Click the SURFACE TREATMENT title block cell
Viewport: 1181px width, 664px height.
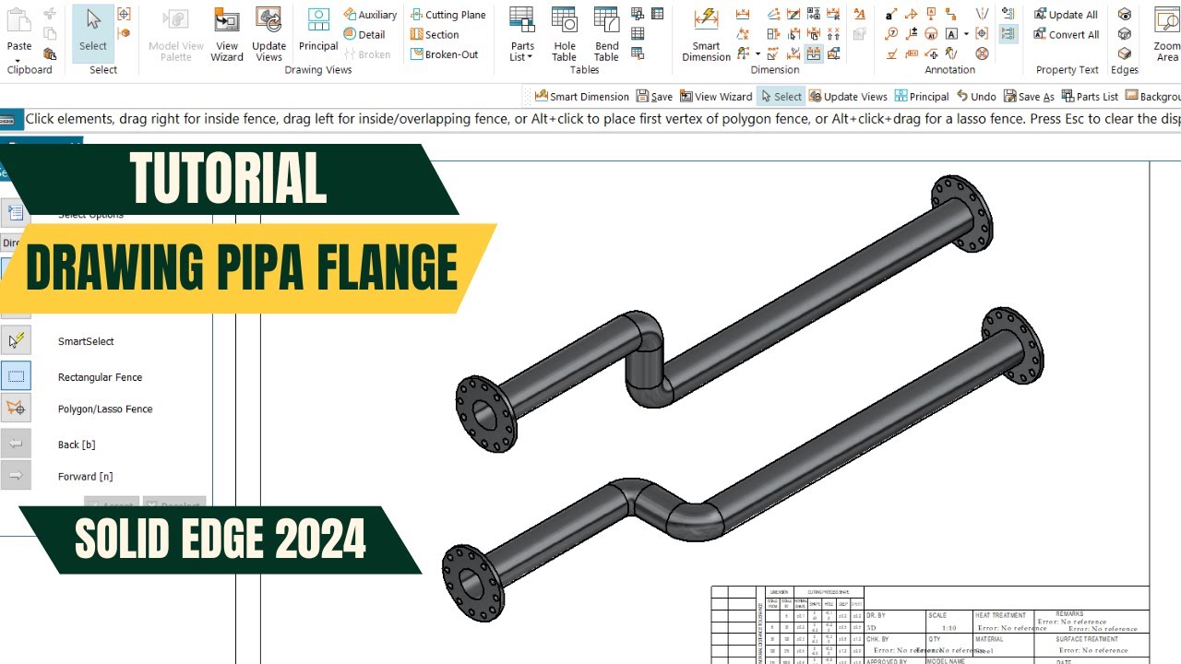(x=1090, y=645)
